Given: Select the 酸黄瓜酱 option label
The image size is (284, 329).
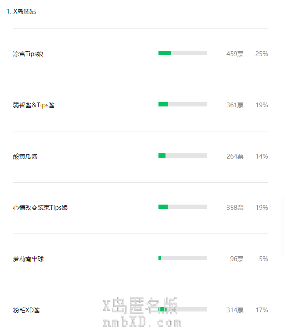Looking at the screenshot, I should [x=25, y=156].
